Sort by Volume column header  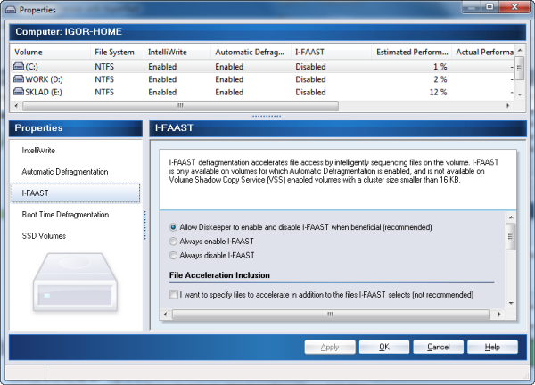tap(51, 53)
